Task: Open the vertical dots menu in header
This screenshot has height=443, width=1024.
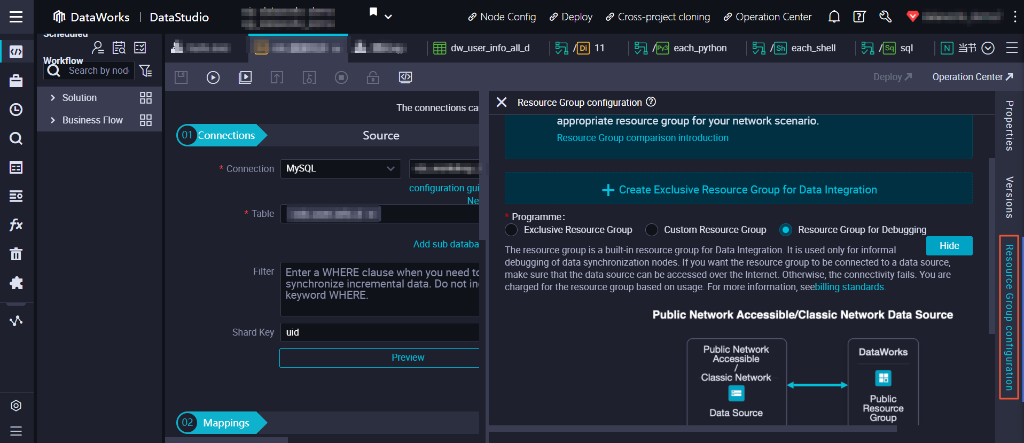Action: click(x=1015, y=17)
